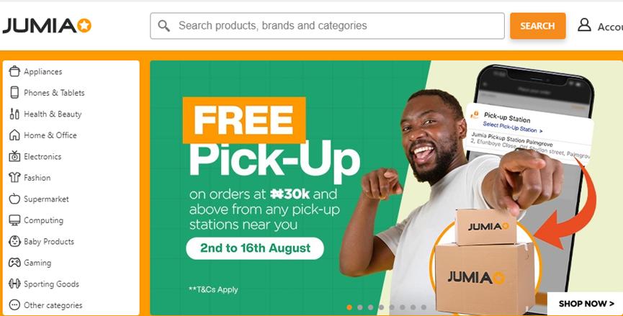Select the Gaming controller icon
This screenshot has width=623, height=316.
point(14,263)
